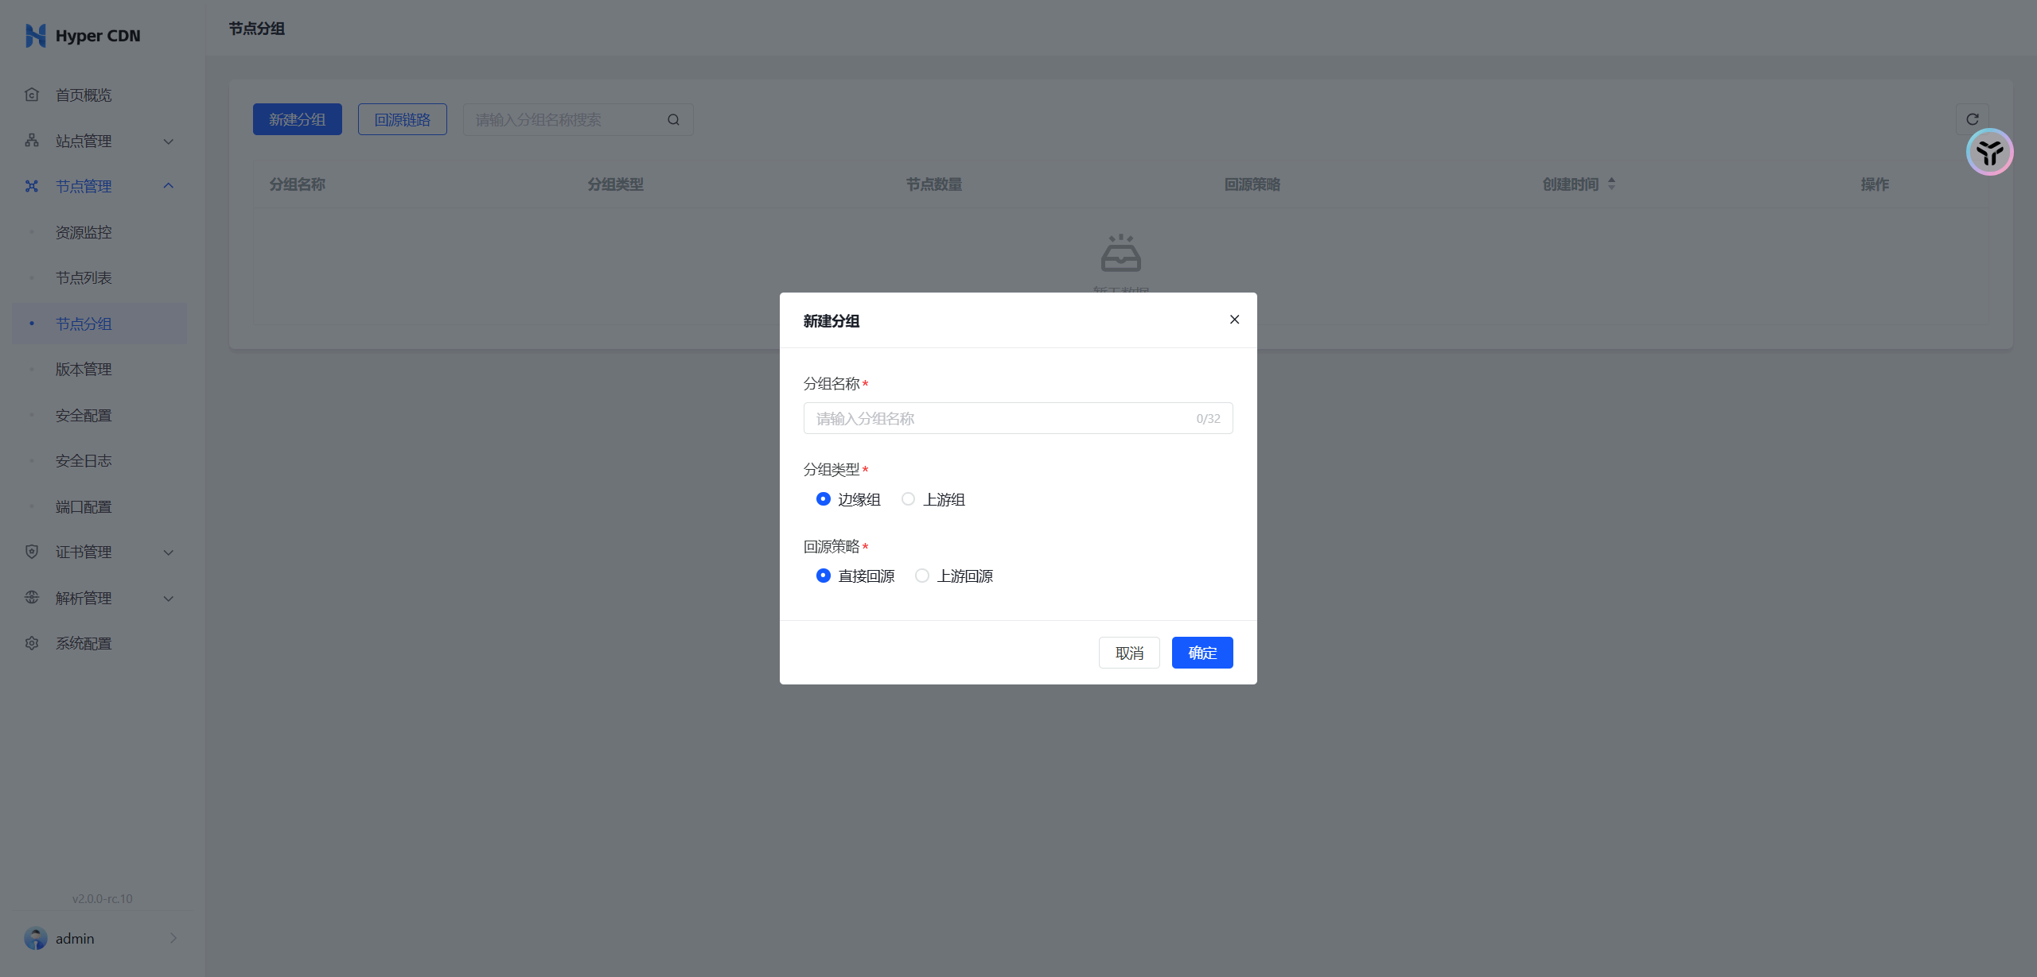The width and height of the screenshot is (2037, 977).
Task: Expand the 站点管理 menu chevron
Action: [x=169, y=142]
